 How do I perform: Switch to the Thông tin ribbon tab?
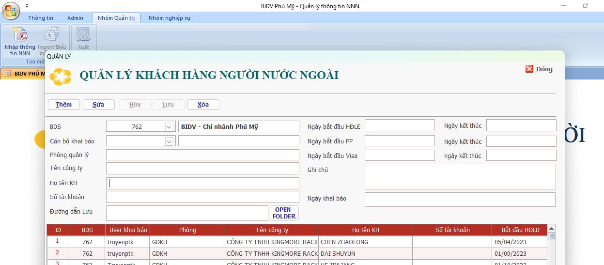tap(41, 18)
